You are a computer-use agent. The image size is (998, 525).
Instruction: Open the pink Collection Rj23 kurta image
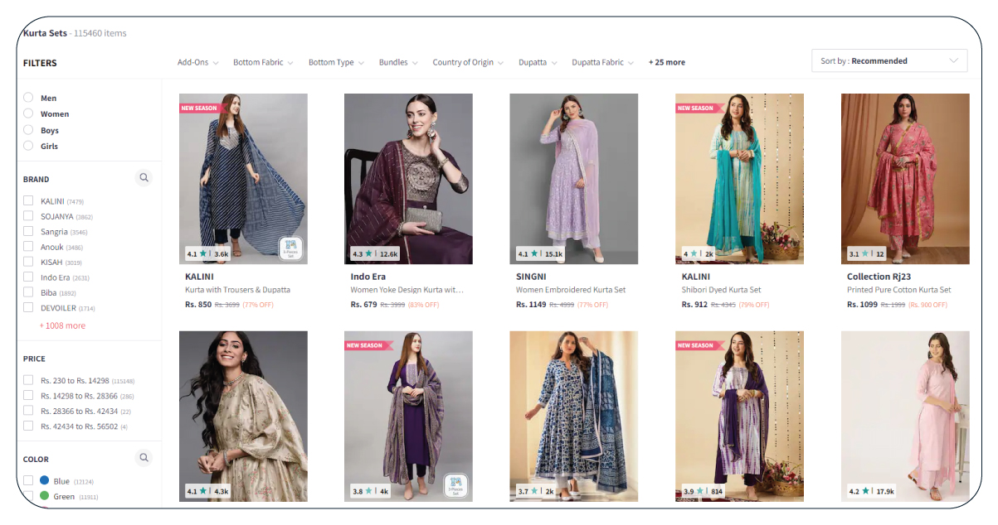905,179
